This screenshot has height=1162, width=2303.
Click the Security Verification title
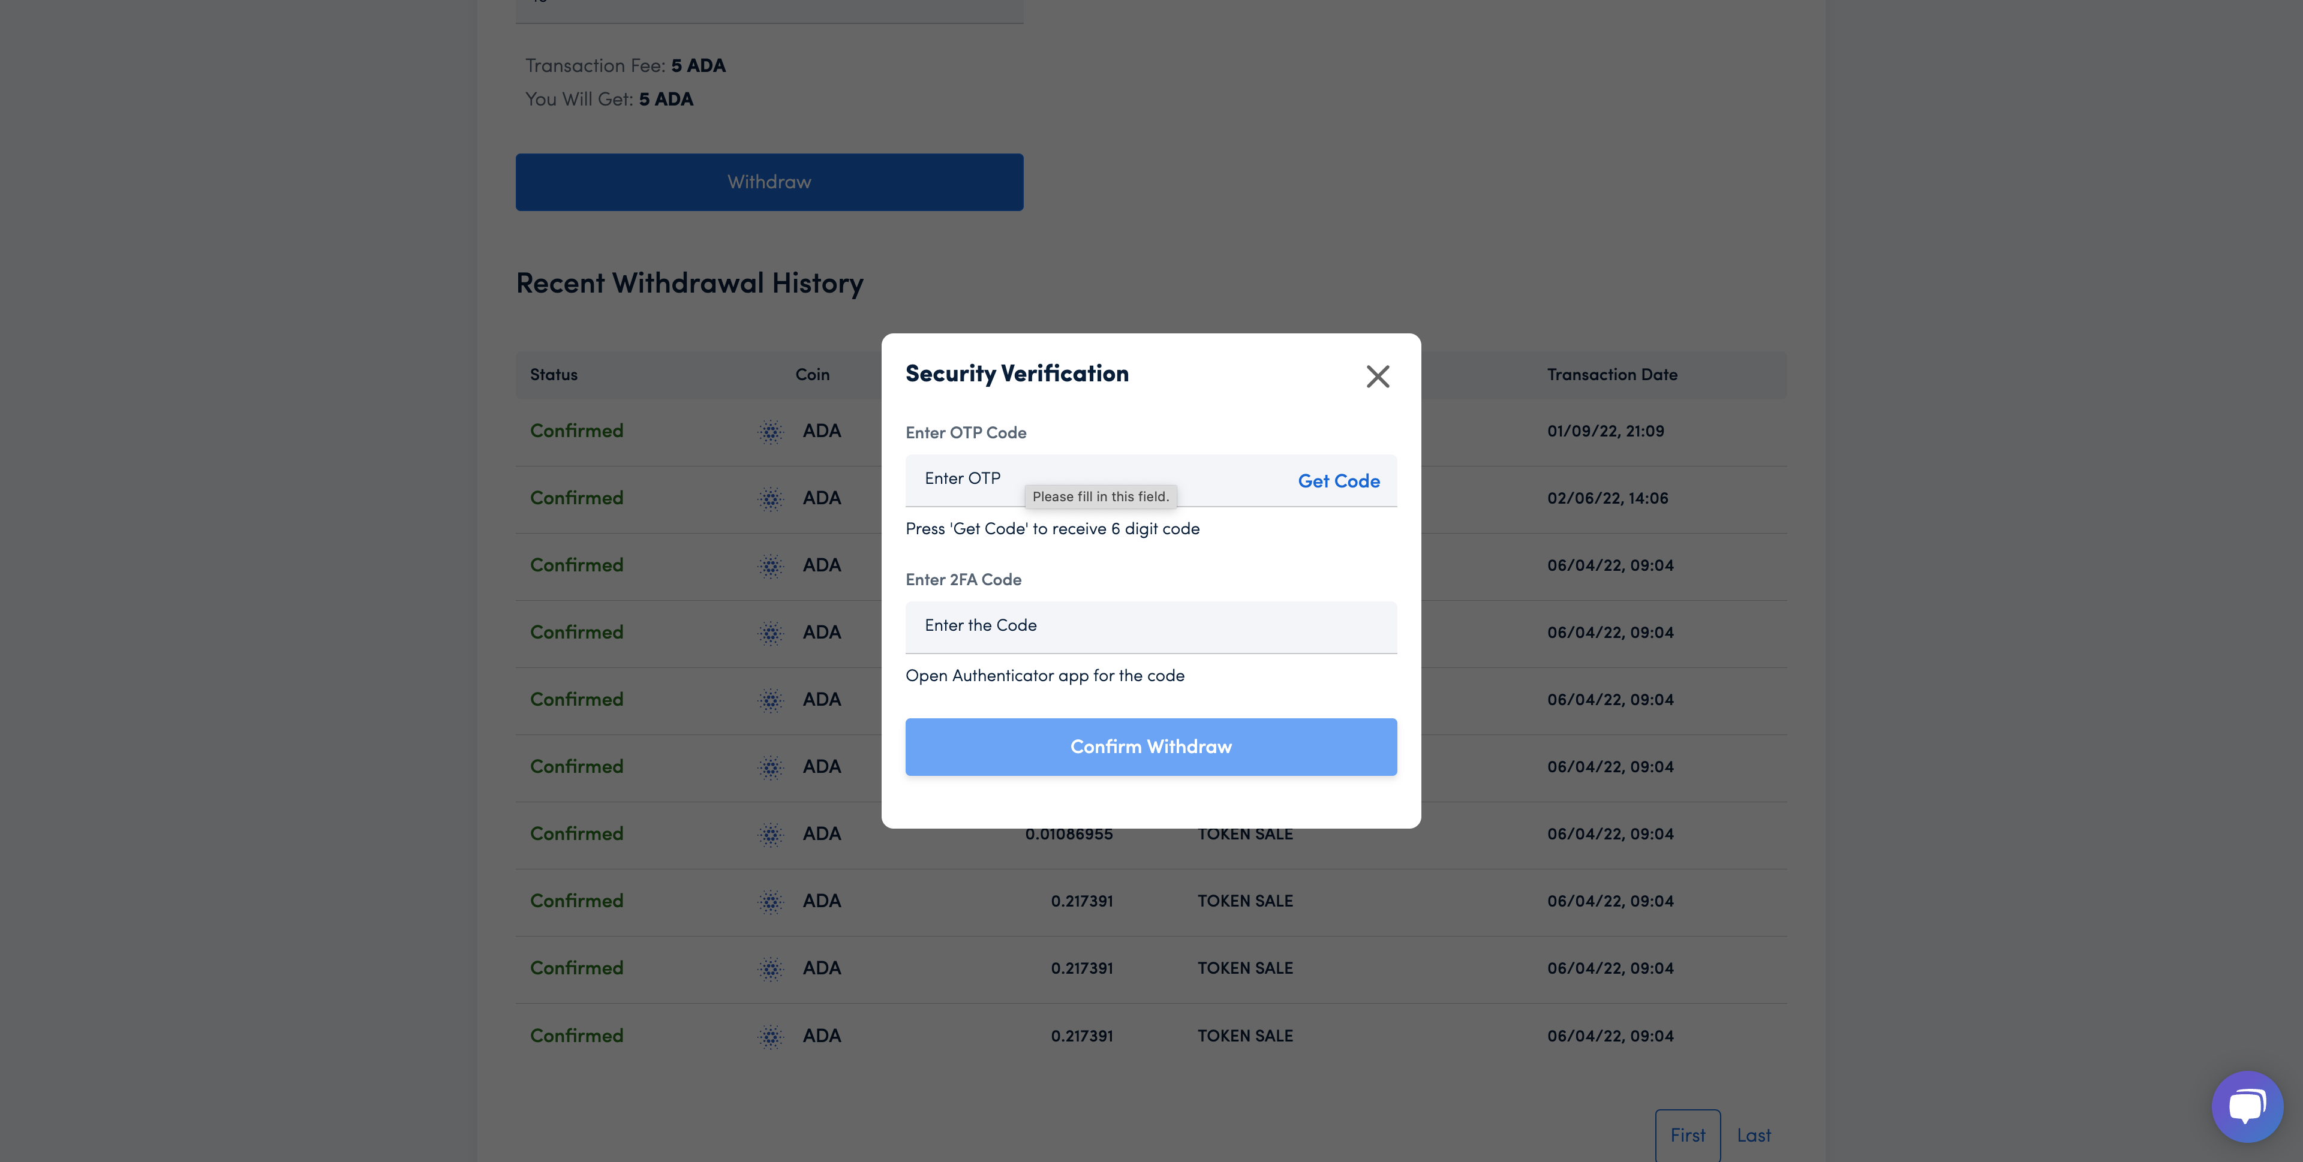1017,374
